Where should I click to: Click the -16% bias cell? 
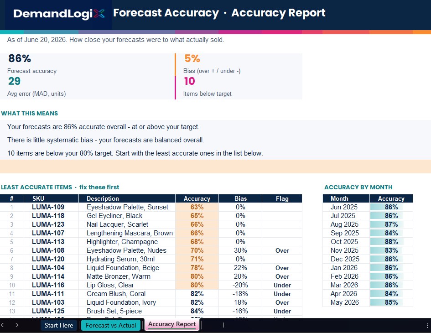[240, 311]
